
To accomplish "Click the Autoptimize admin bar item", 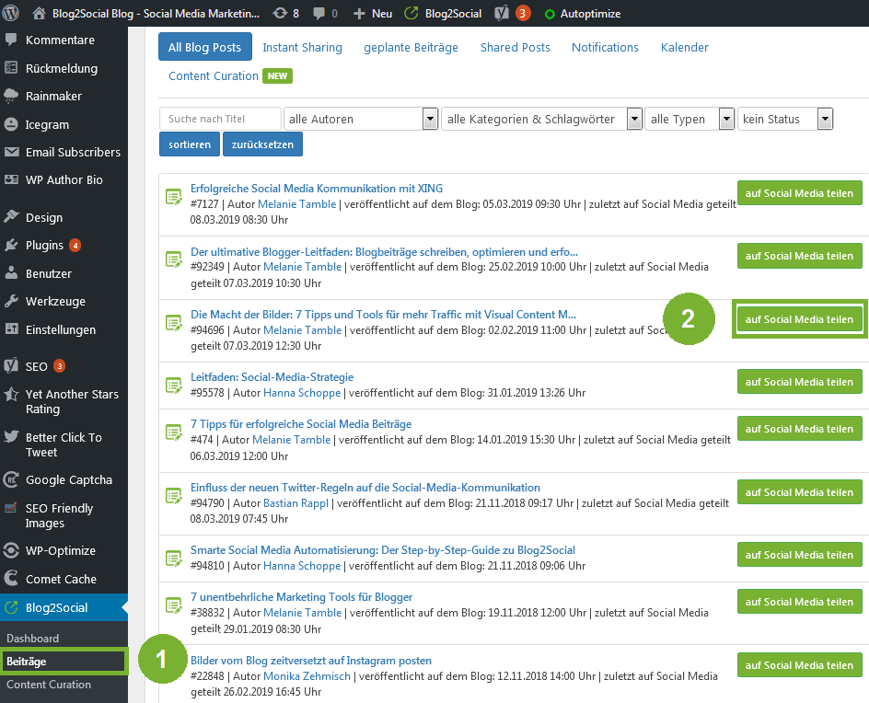I will 582,13.
